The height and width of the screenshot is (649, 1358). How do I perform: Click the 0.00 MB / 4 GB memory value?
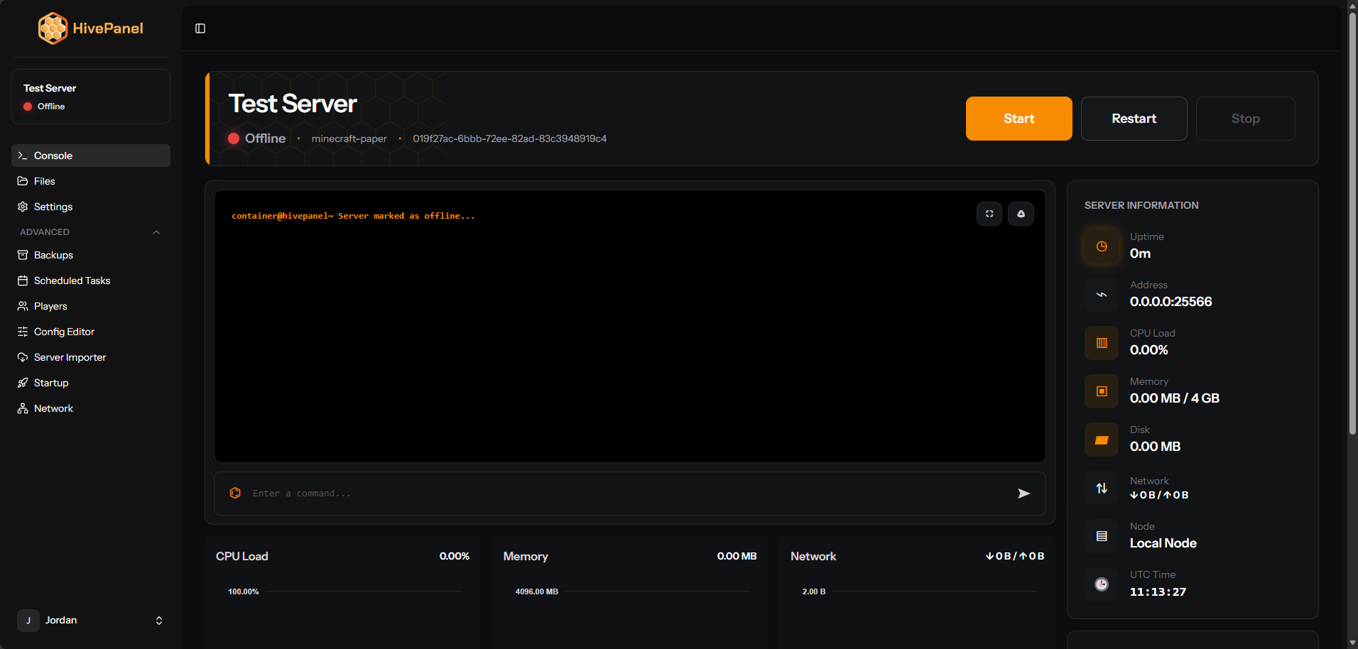coord(1175,398)
